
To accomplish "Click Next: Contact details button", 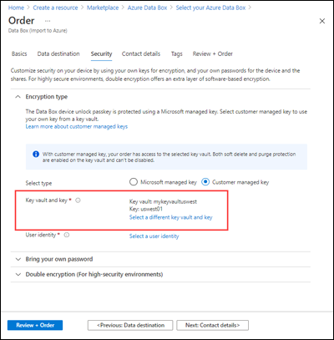I will click(x=212, y=325).
